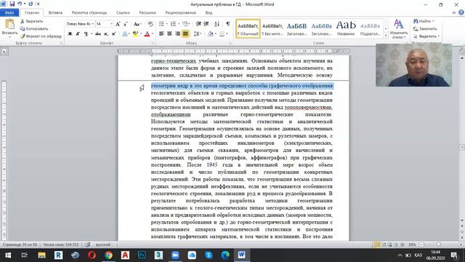Open the Файл tab
The image size is (465, 262).
(x=9, y=13)
